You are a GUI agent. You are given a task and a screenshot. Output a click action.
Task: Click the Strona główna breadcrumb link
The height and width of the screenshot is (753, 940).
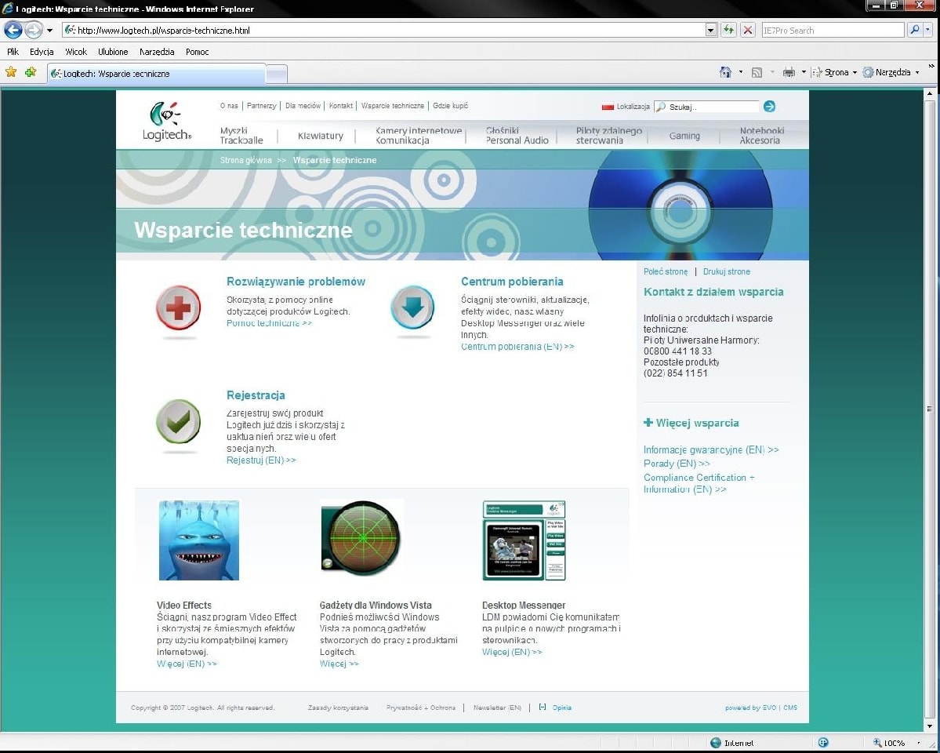246,160
